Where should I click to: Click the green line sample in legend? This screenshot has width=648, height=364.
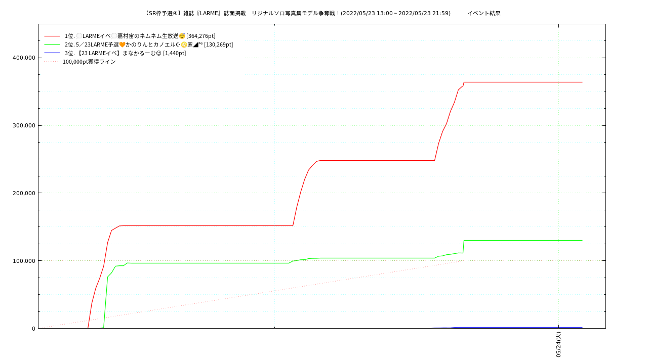point(52,44)
